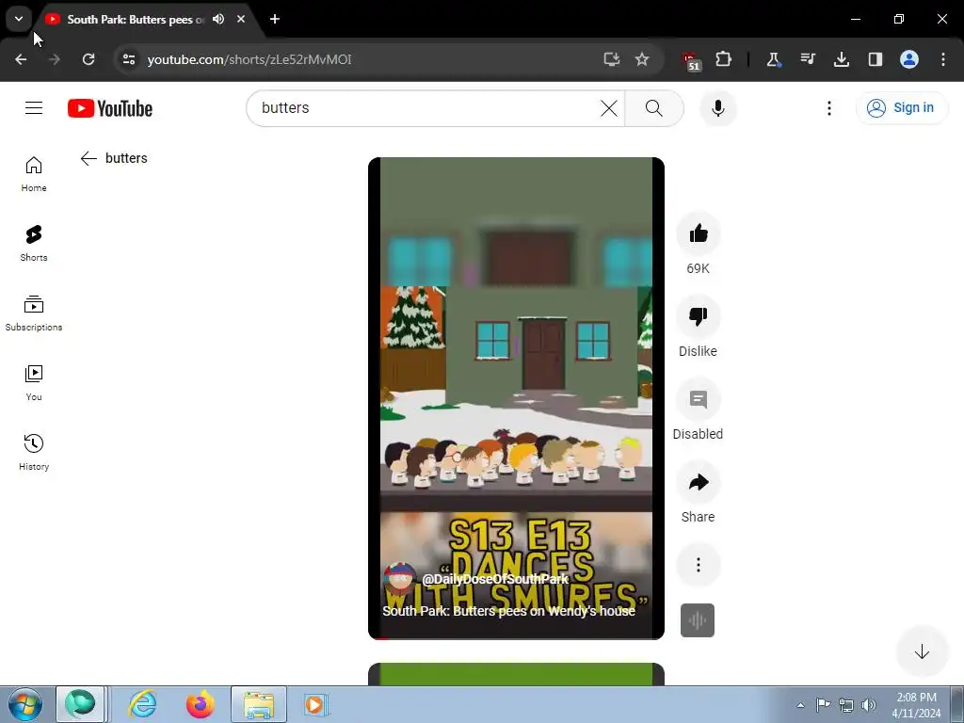The height and width of the screenshot is (723, 964).
Task: Open Chrome profile avatar
Action: click(x=909, y=59)
